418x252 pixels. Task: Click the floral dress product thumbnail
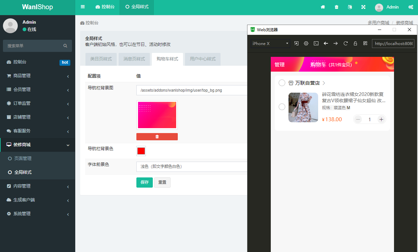[303, 107]
